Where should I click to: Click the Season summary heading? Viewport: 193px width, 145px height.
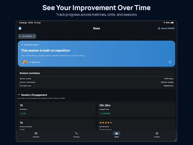[30, 73]
